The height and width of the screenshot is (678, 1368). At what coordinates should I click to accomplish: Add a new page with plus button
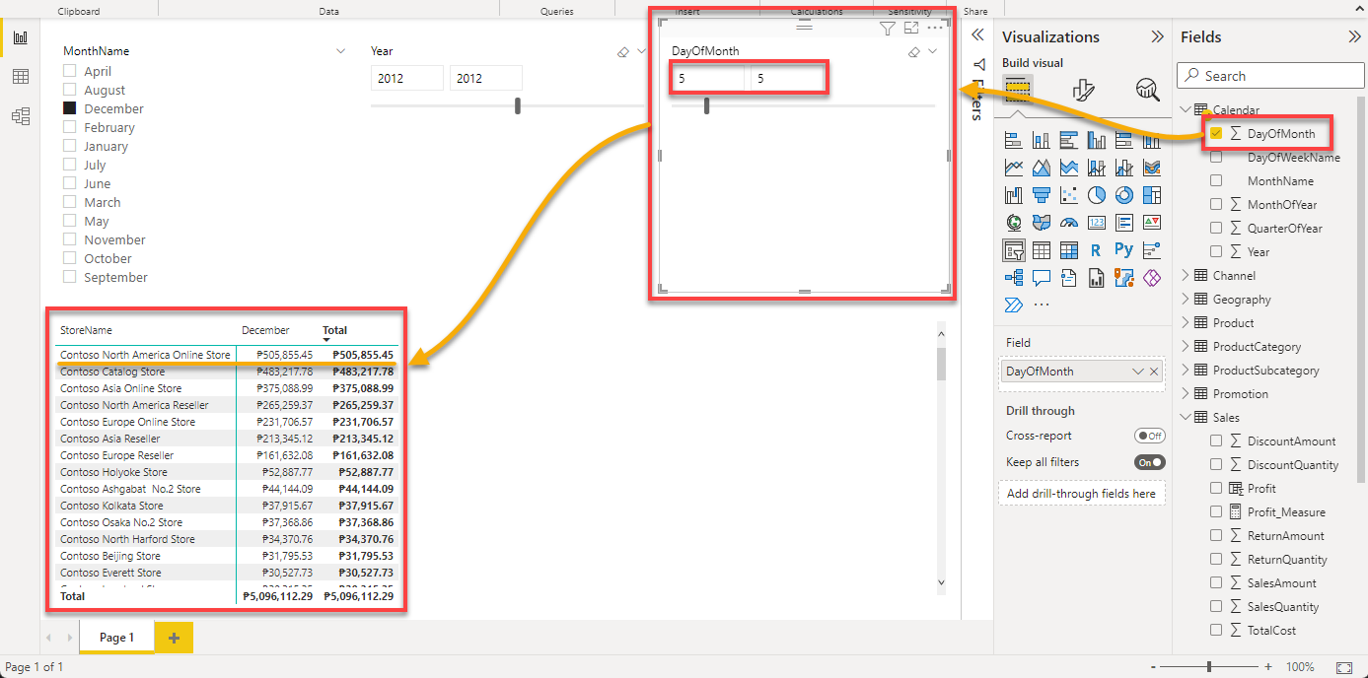174,638
